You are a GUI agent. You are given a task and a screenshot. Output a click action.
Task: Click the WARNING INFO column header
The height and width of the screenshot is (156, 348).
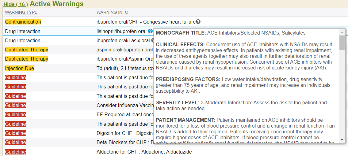tap(112, 13)
